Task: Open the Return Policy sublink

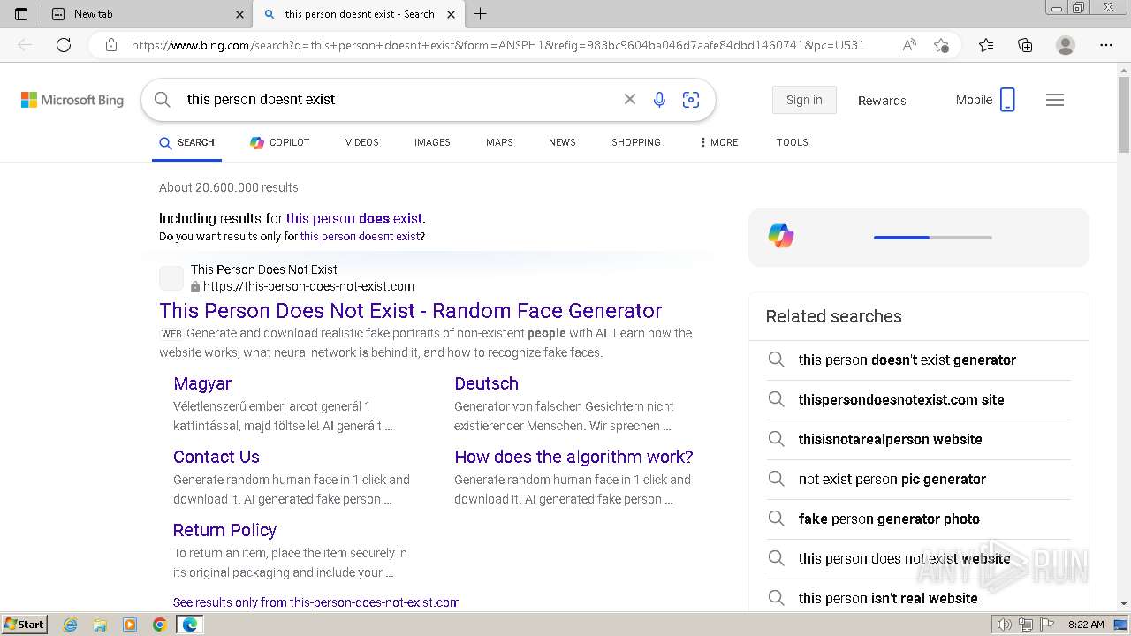Action: [224, 530]
